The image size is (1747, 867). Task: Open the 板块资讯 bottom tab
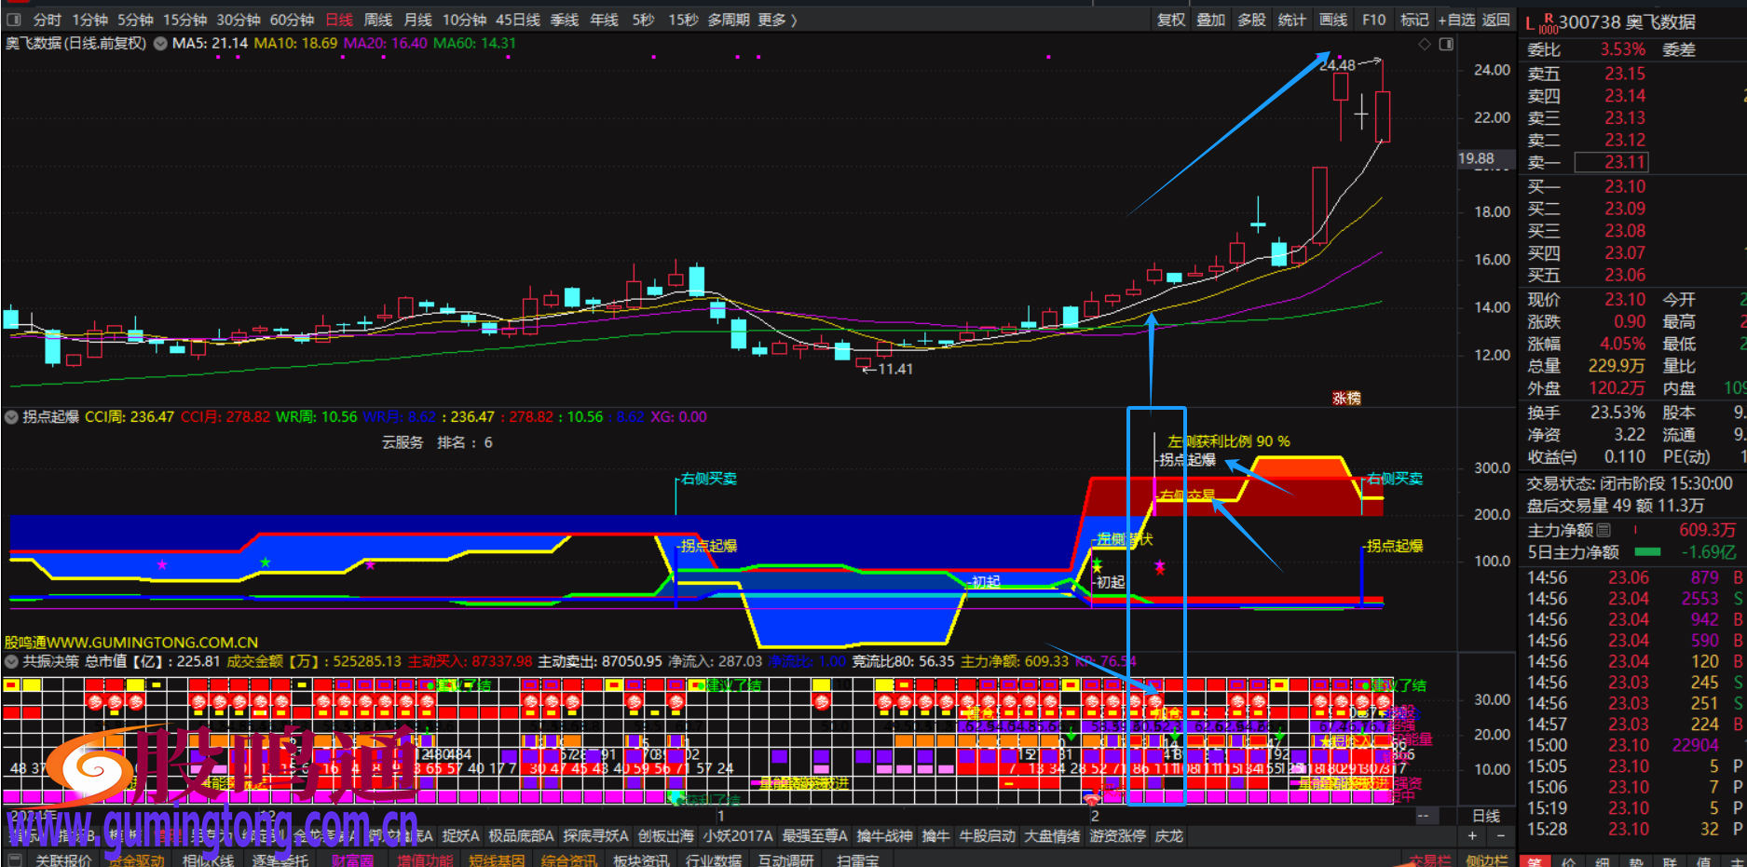coord(641,860)
